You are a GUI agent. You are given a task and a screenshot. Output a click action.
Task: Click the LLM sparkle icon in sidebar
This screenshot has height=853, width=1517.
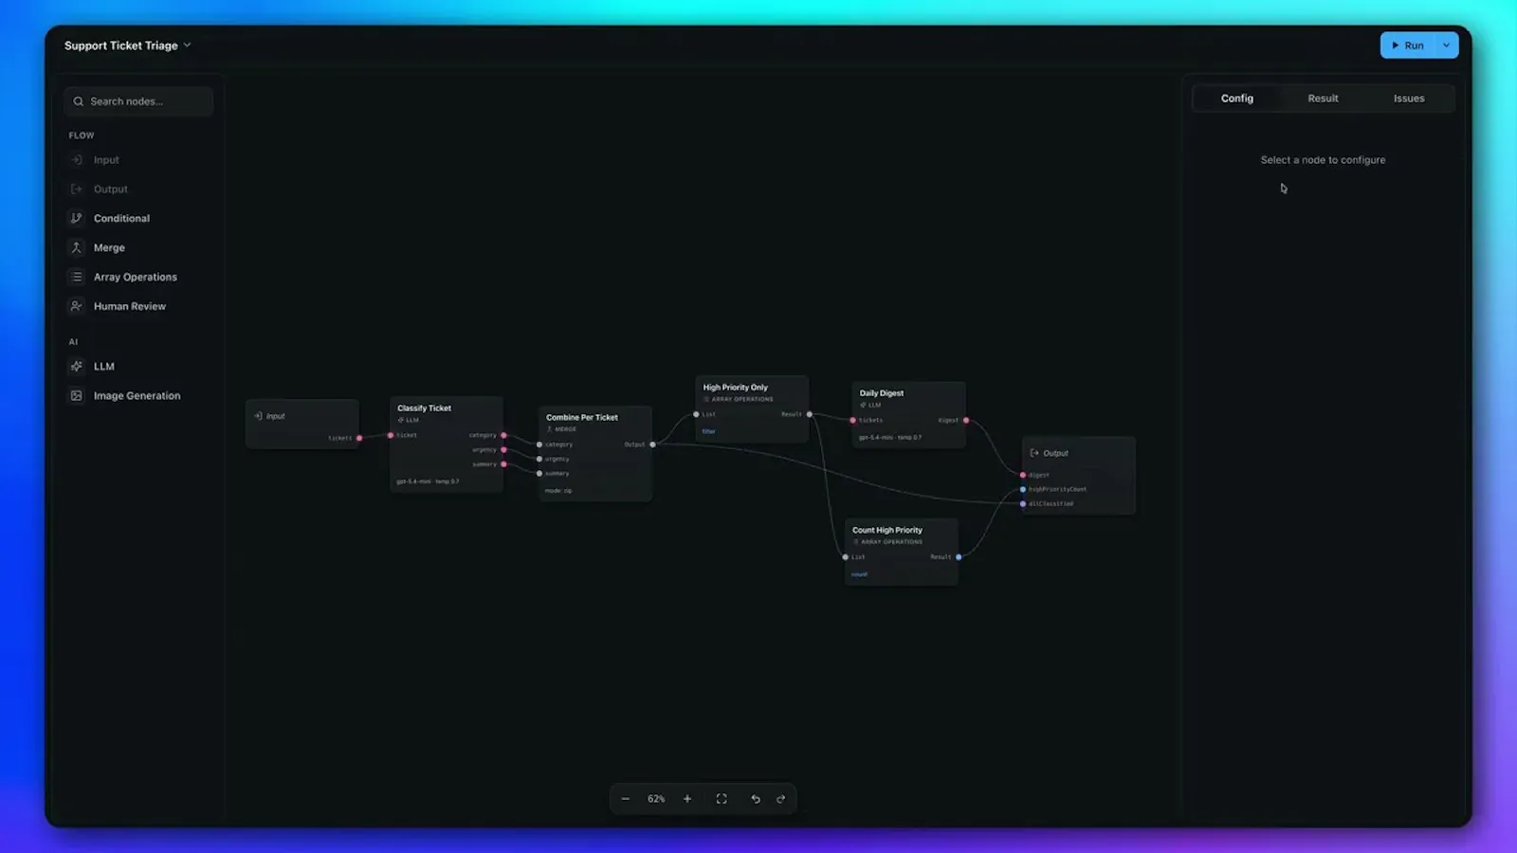tap(77, 366)
